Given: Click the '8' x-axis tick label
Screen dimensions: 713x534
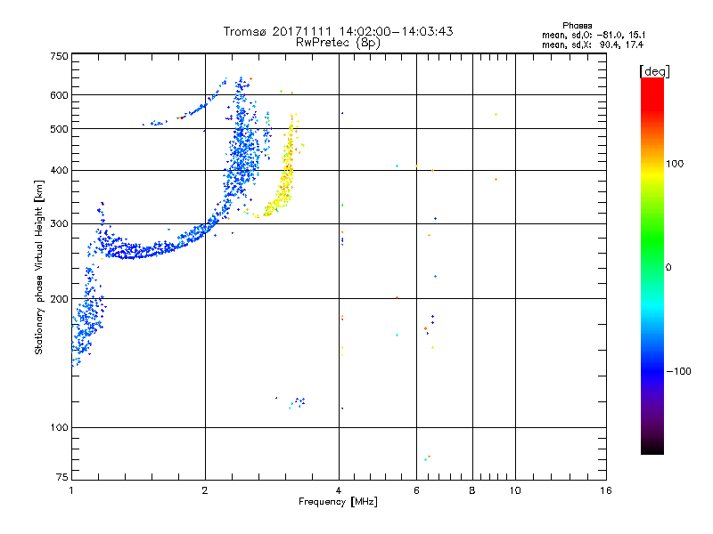Looking at the screenshot, I should (x=472, y=490).
